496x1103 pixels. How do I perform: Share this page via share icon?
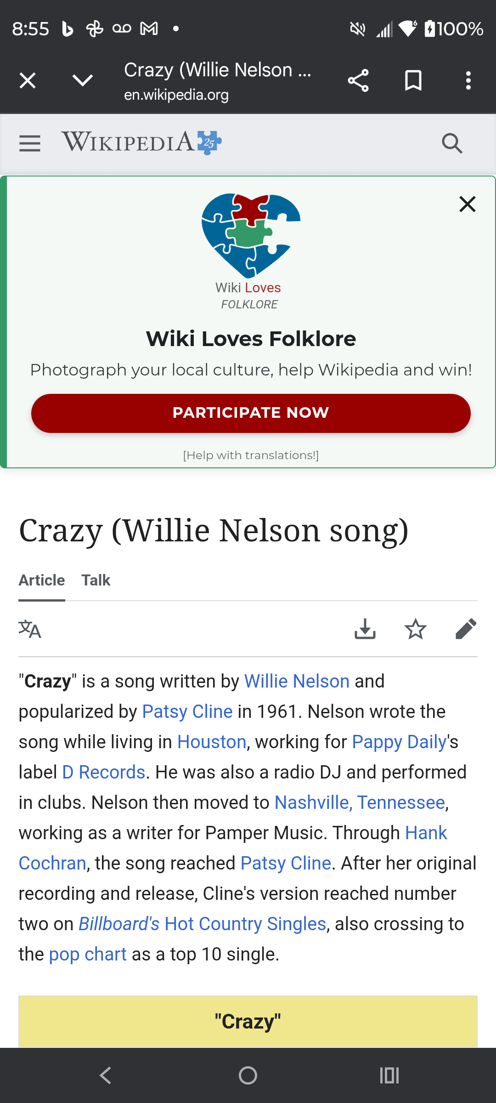coord(358,81)
